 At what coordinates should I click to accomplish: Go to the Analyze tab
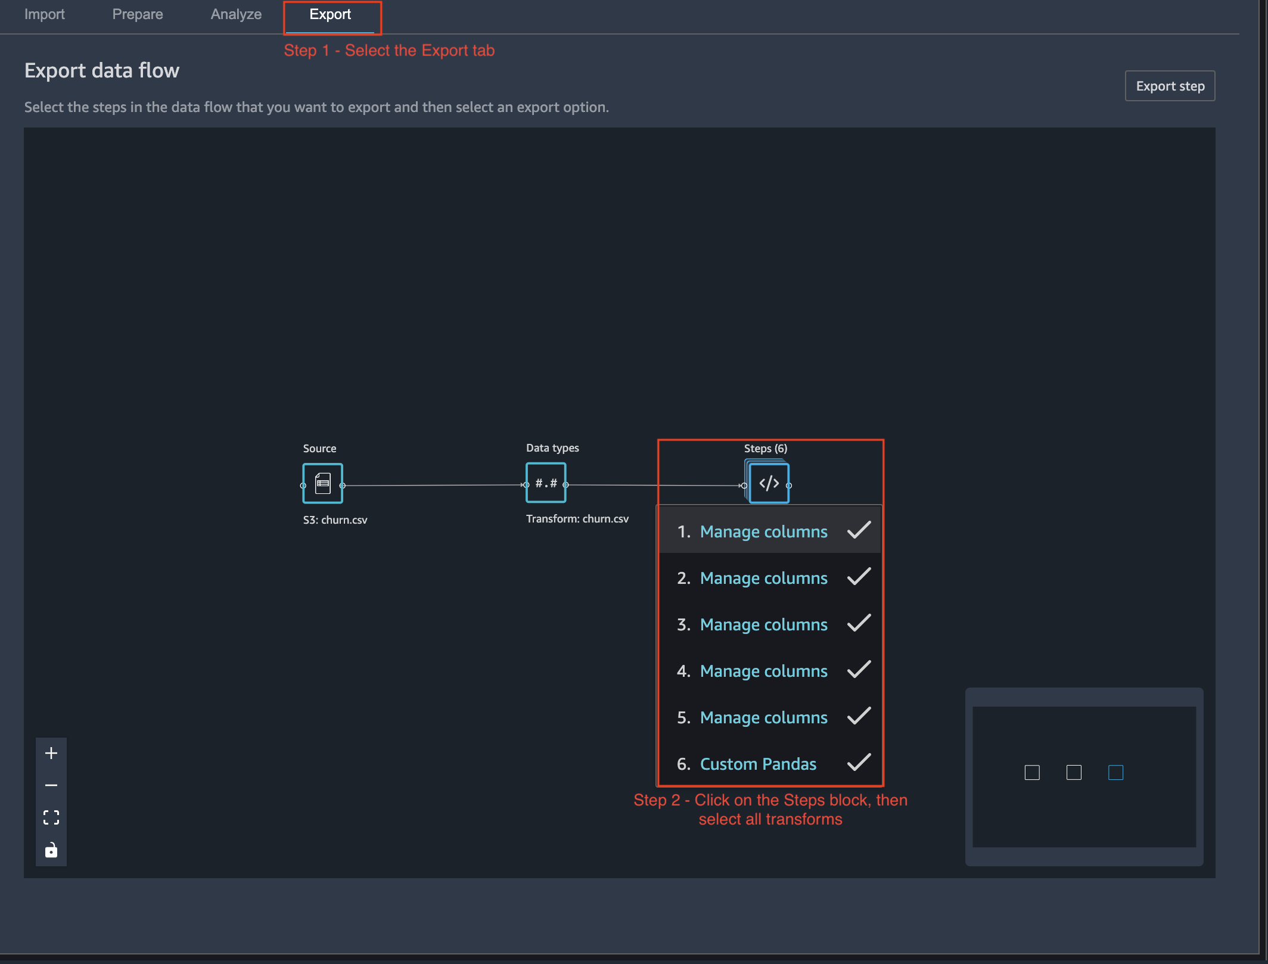click(x=236, y=14)
